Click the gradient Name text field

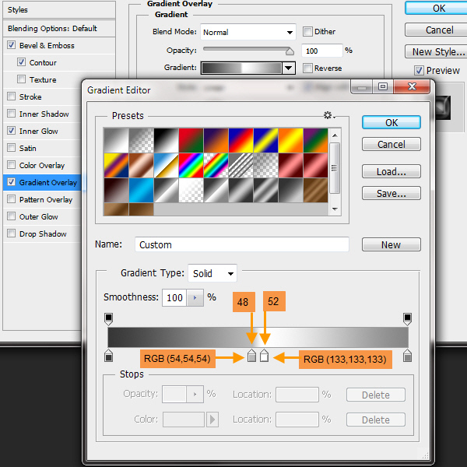(241, 244)
